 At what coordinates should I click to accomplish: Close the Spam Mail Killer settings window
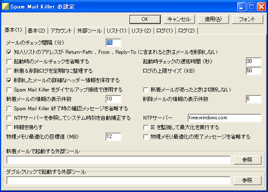[x=261, y=7]
